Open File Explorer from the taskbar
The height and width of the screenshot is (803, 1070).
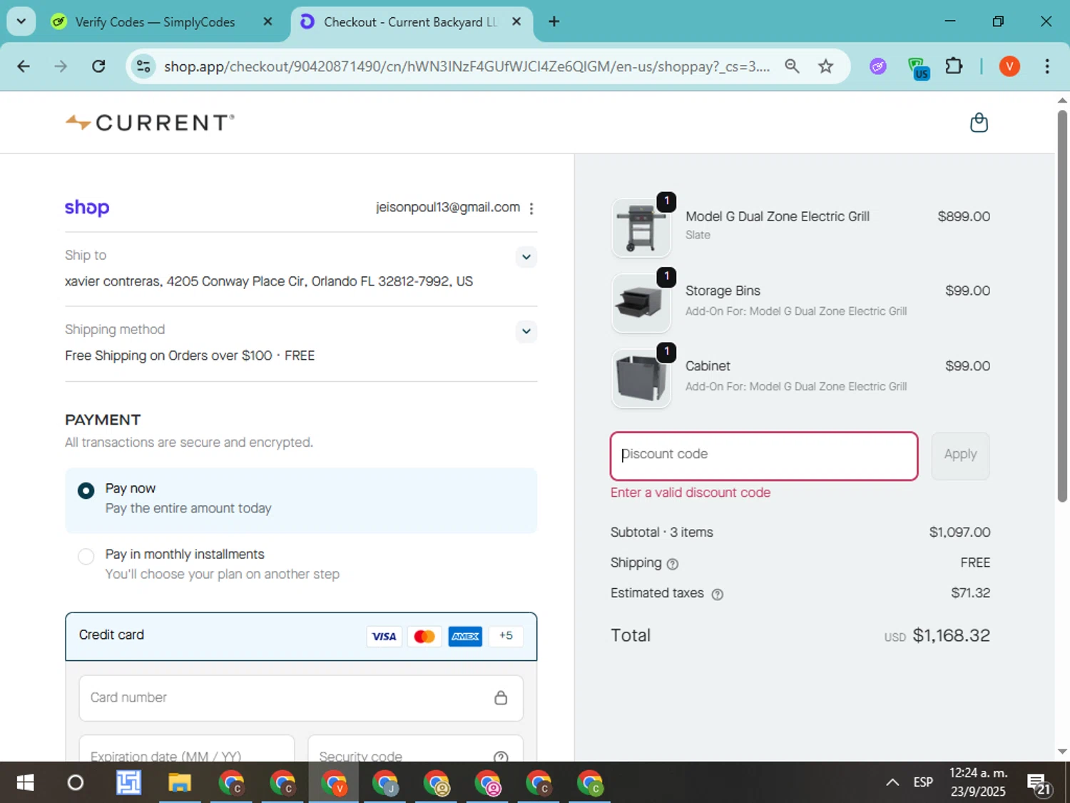pyautogui.click(x=180, y=783)
